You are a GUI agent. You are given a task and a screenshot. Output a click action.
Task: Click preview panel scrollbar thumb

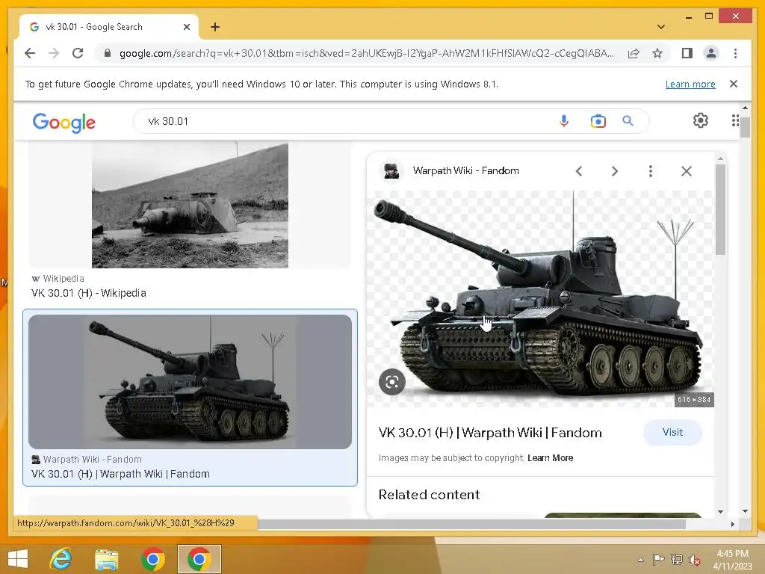(x=721, y=210)
